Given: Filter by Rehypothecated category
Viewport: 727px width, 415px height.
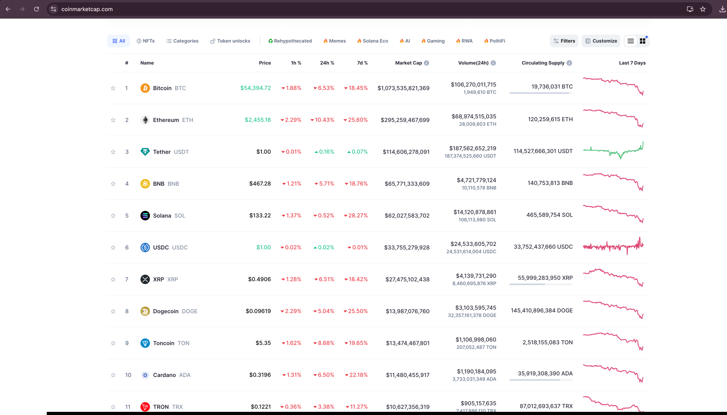Looking at the screenshot, I should 290,41.
